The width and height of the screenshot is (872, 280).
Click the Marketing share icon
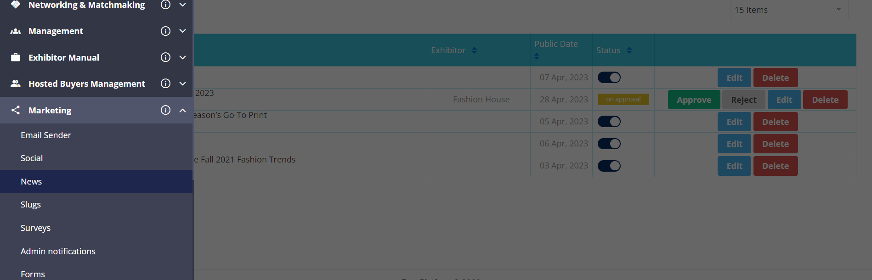(16, 110)
